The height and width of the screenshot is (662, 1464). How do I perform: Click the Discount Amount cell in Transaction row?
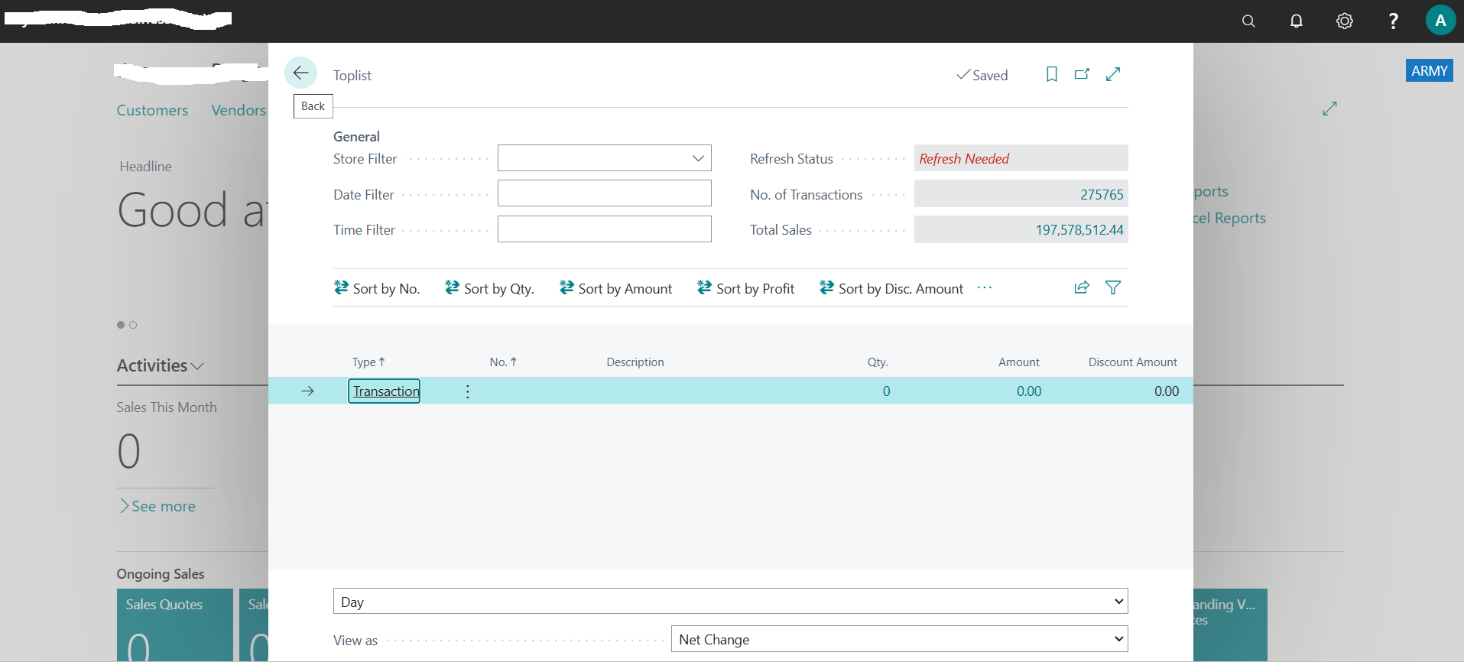pyautogui.click(x=1167, y=391)
